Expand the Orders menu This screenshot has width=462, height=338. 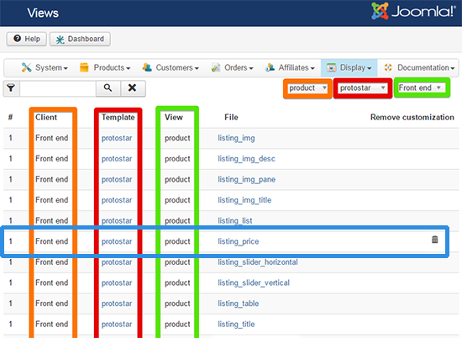[x=232, y=67]
